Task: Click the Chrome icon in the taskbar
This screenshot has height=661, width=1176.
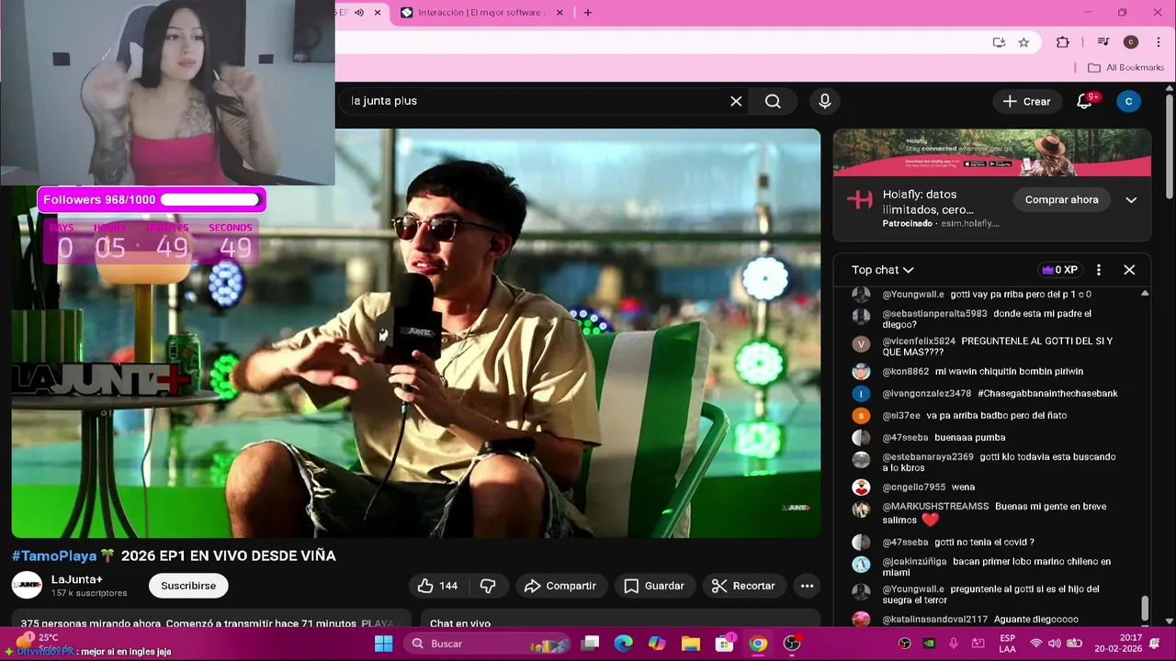Action: (x=758, y=644)
